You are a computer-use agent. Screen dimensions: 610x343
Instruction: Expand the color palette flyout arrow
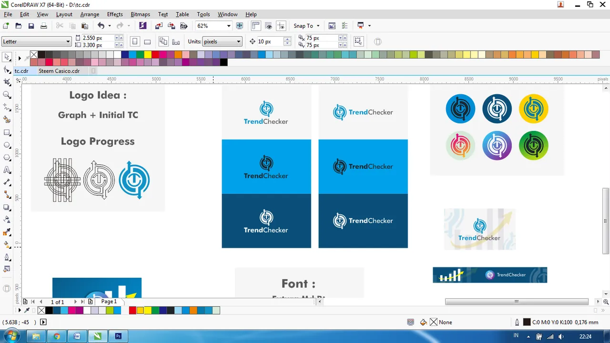[x=20, y=58]
